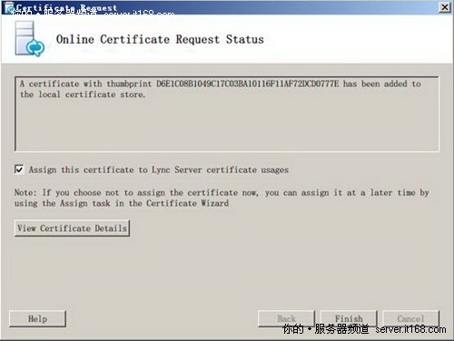The width and height of the screenshot is (454, 341).
Task: Click the thumbprint status message text
Action: [x=221, y=89]
